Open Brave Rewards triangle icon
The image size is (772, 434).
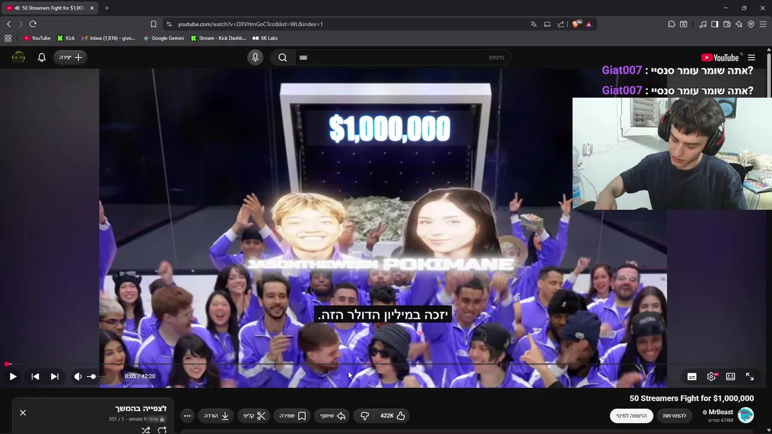pyautogui.click(x=589, y=24)
